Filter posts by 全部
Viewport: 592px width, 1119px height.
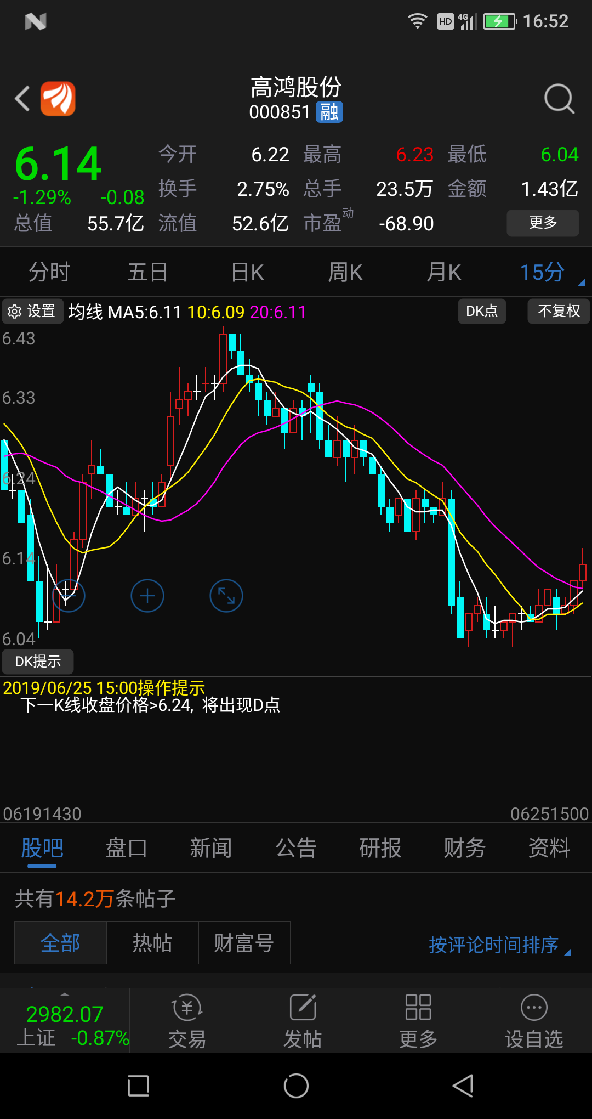click(60, 943)
